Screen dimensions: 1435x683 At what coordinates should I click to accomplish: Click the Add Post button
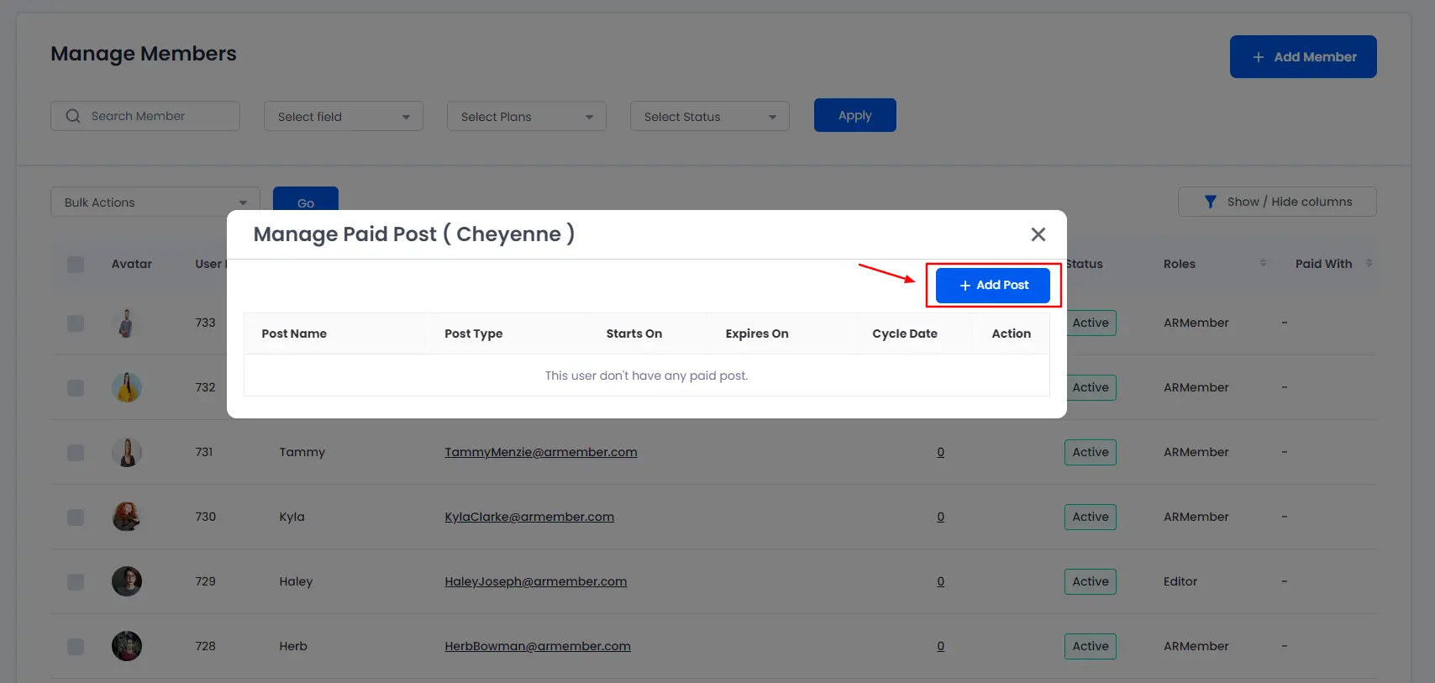(993, 286)
